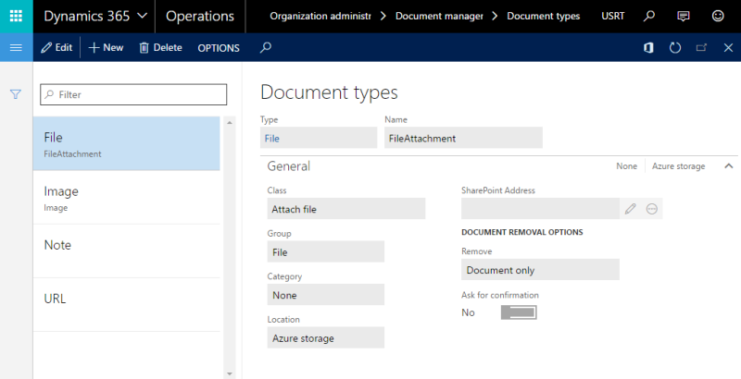Click the Type field showing File
This screenshot has height=379, width=741.
tap(319, 138)
